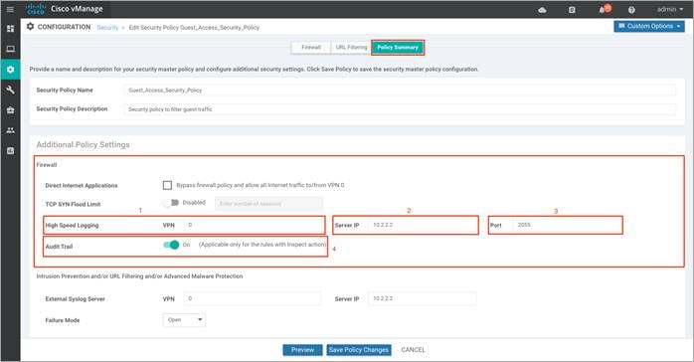The image size is (694, 362).
Task: Click the High Speed Logging VPN field
Action: tap(253, 225)
